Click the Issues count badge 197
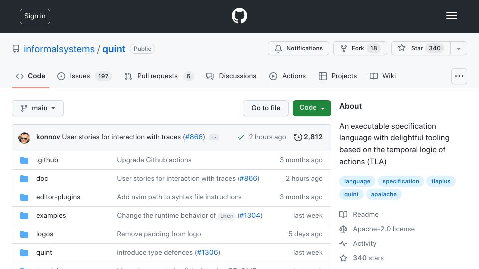Screen dimensions: 479x269 pyautogui.click(x=103, y=76)
